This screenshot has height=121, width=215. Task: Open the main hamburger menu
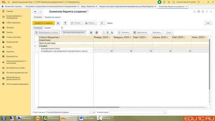click(x=9, y=2)
